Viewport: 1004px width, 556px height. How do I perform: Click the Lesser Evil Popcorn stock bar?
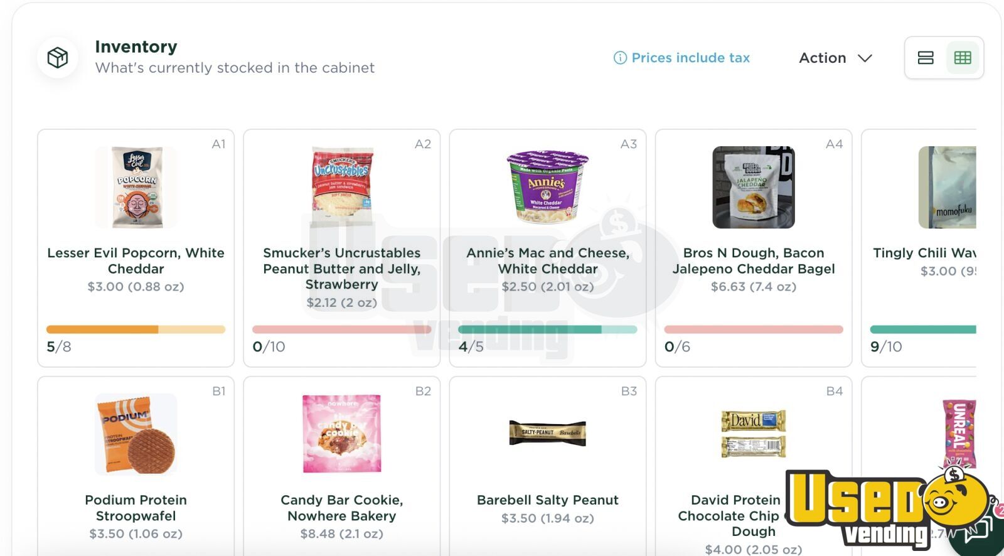(x=136, y=329)
